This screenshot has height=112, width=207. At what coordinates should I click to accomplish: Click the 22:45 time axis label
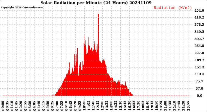[179, 106]
